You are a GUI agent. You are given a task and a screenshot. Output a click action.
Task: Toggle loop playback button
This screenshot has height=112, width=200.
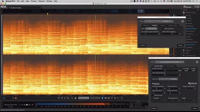click(x=32, y=105)
